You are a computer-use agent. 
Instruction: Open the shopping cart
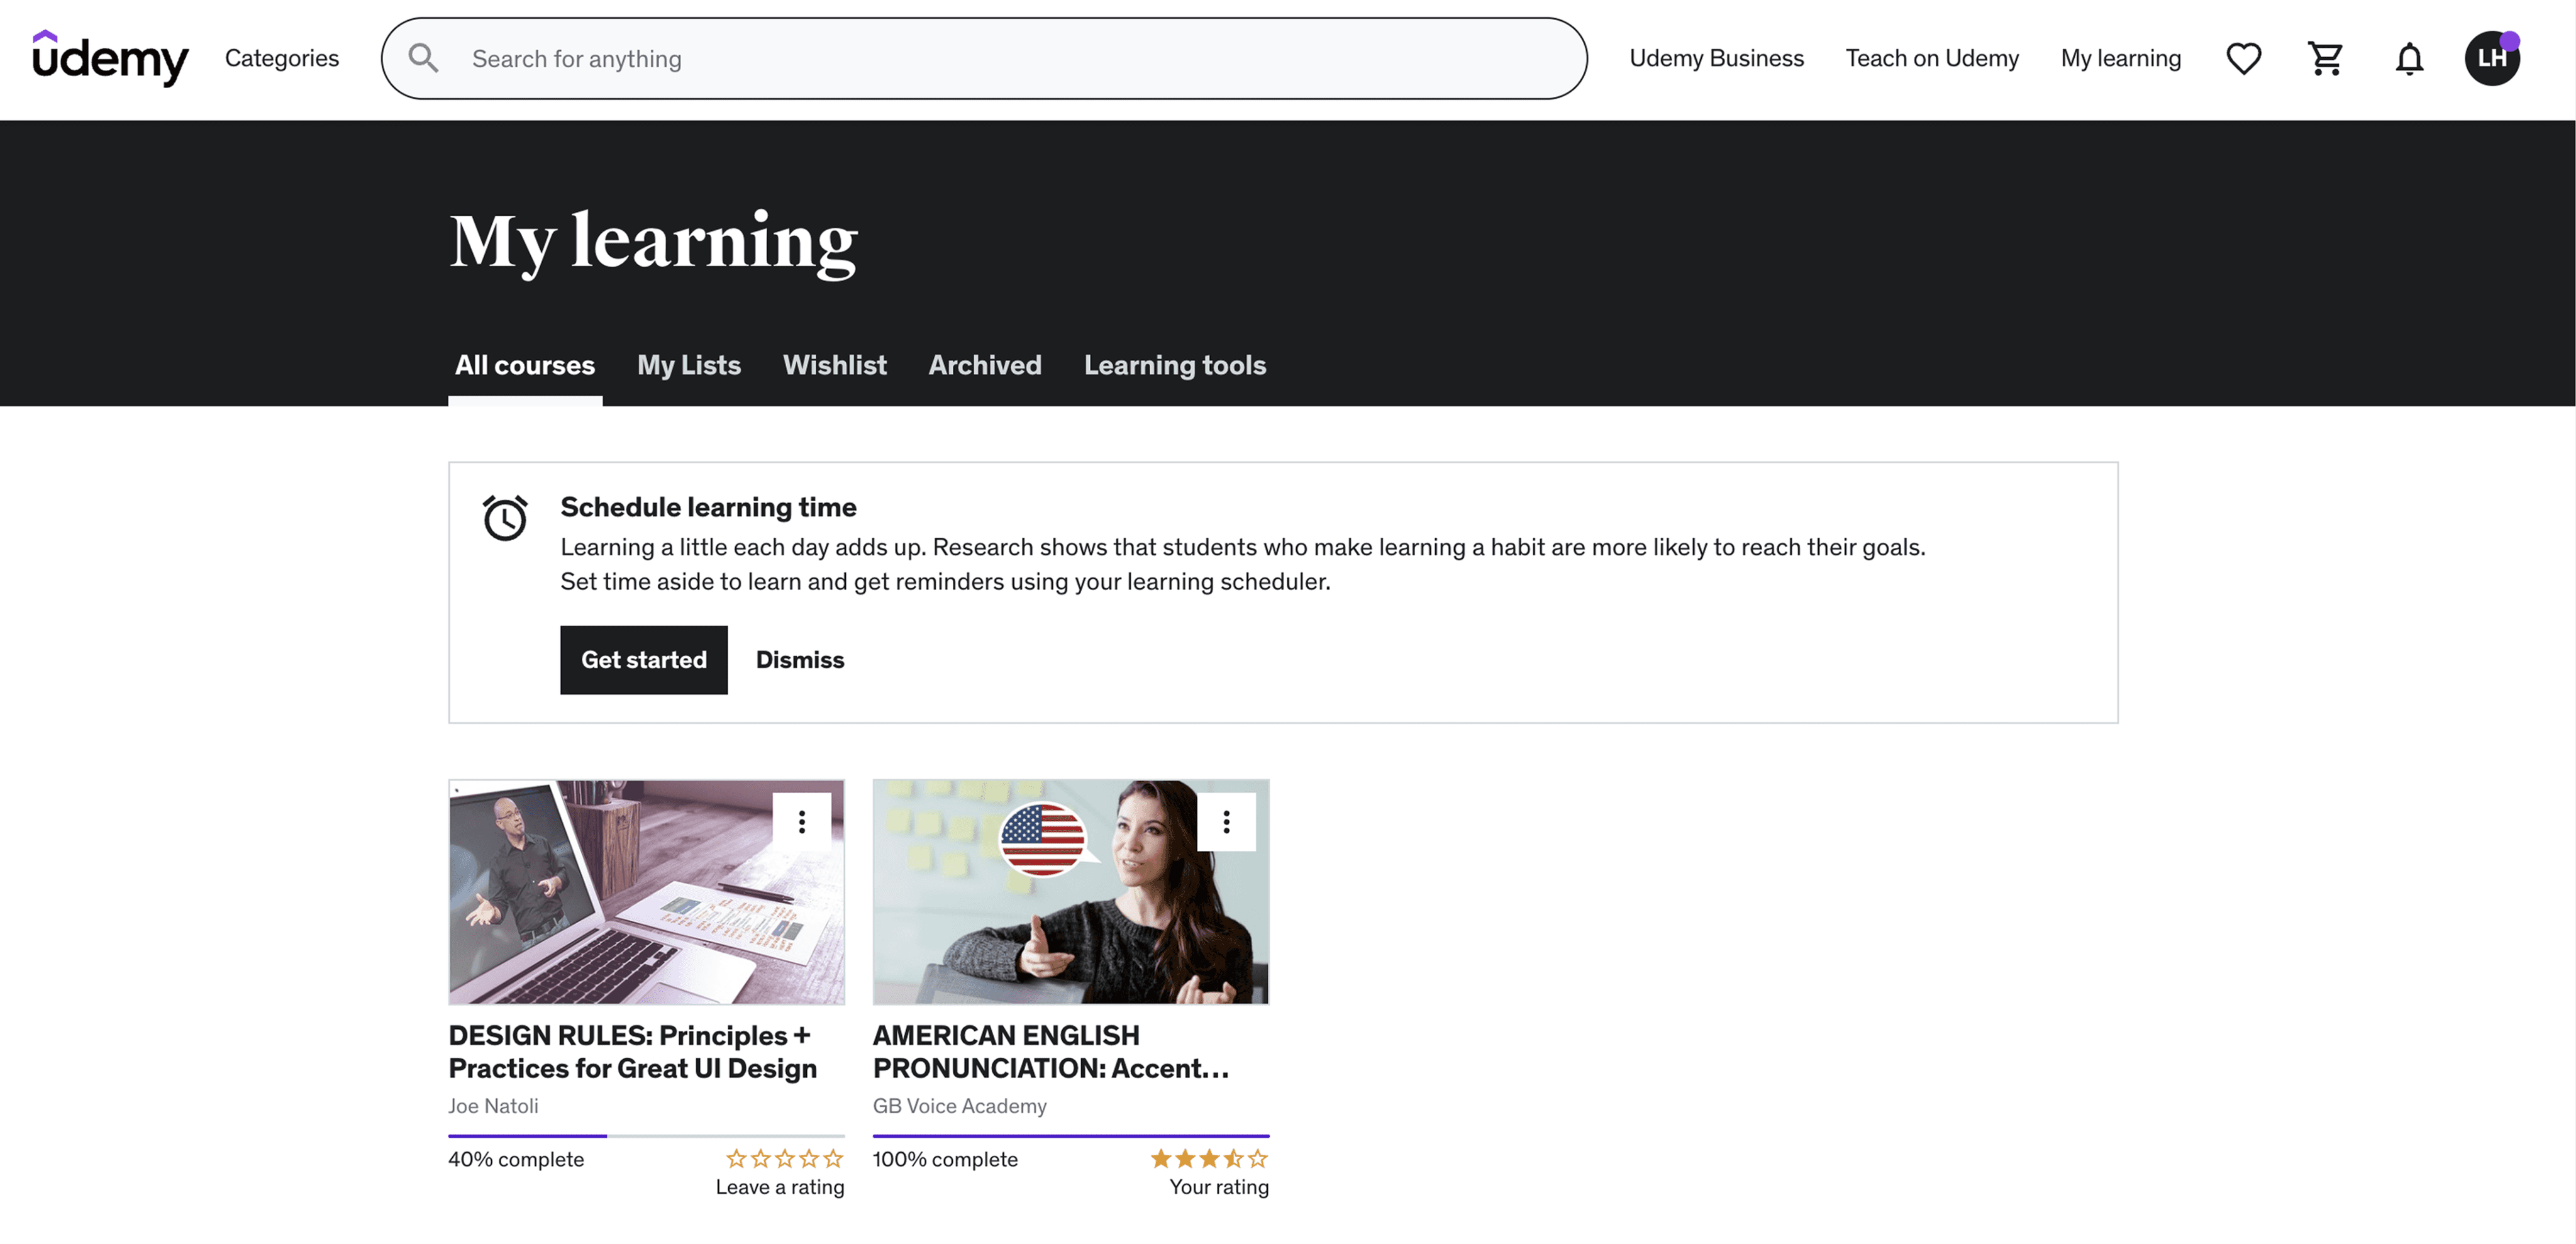coord(2325,58)
